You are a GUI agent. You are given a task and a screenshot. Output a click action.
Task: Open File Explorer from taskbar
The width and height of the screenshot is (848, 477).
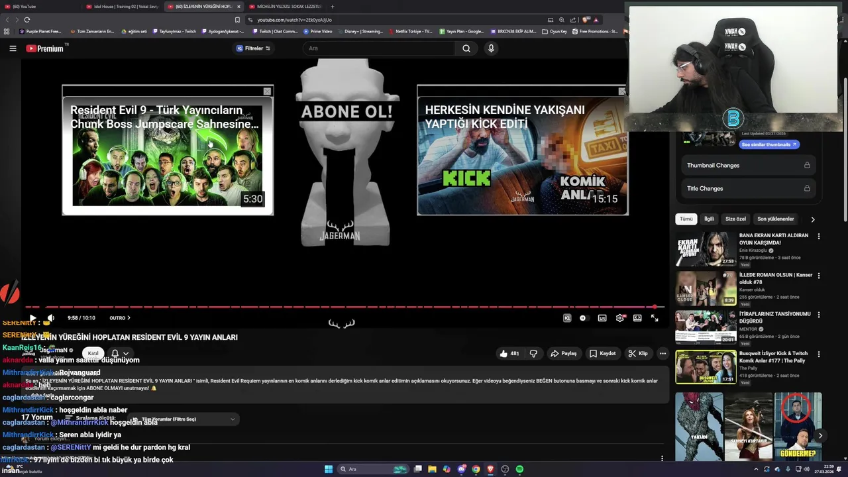pos(432,469)
